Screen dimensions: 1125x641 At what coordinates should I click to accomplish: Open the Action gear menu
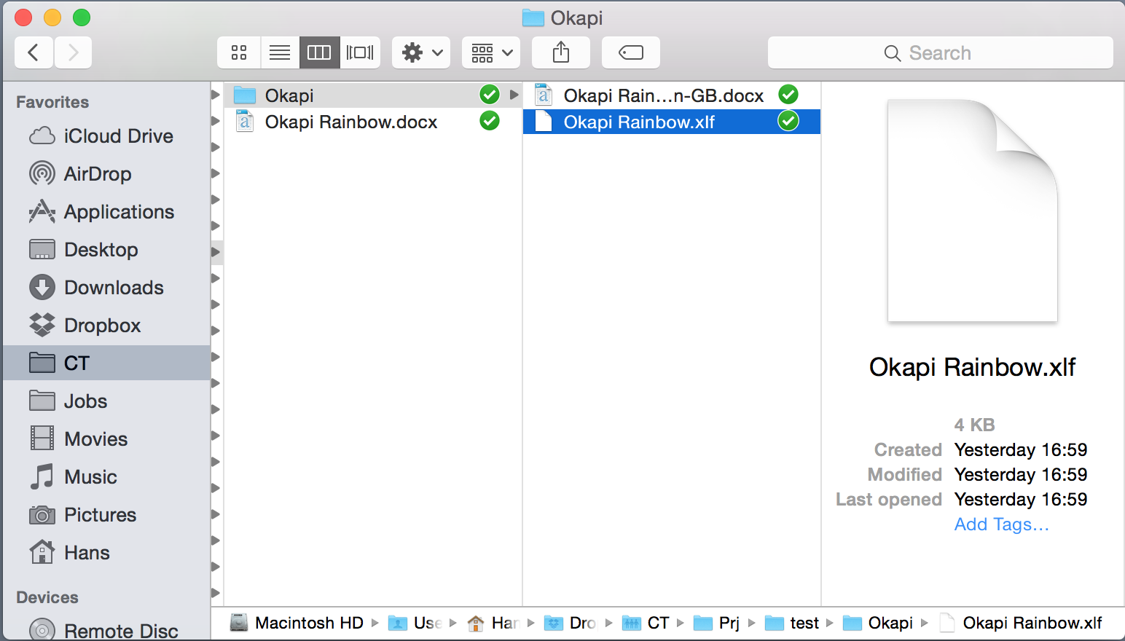pyautogui.click(x=421, y=52)
